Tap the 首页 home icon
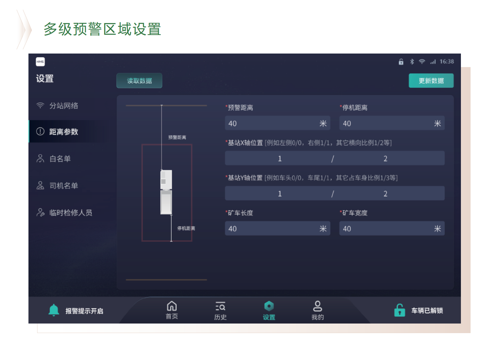This screenshot has width=493, height=345. click(172, 306)
